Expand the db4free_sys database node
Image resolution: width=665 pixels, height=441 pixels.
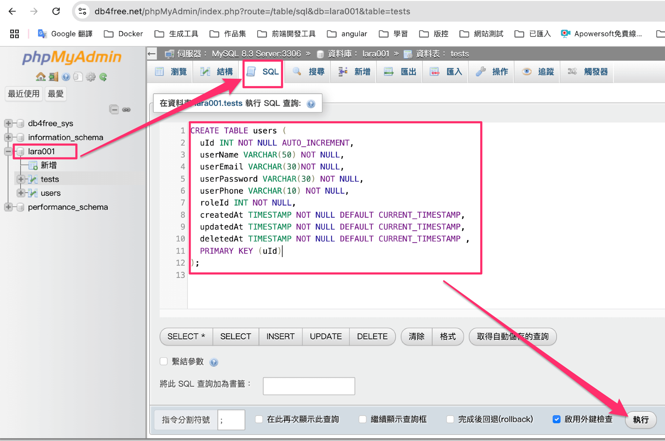pyautogui.click(x=8, y=123)
